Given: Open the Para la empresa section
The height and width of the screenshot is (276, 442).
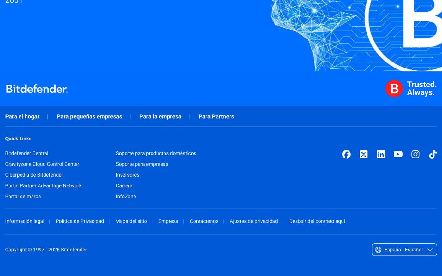Looking at the screenshot, I should point(160,116).
